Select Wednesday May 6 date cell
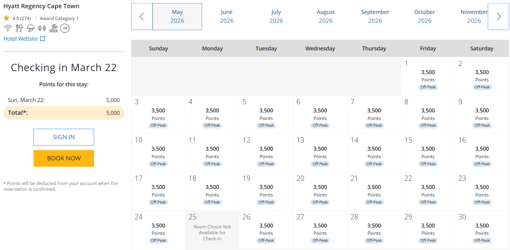 [320, 115]
